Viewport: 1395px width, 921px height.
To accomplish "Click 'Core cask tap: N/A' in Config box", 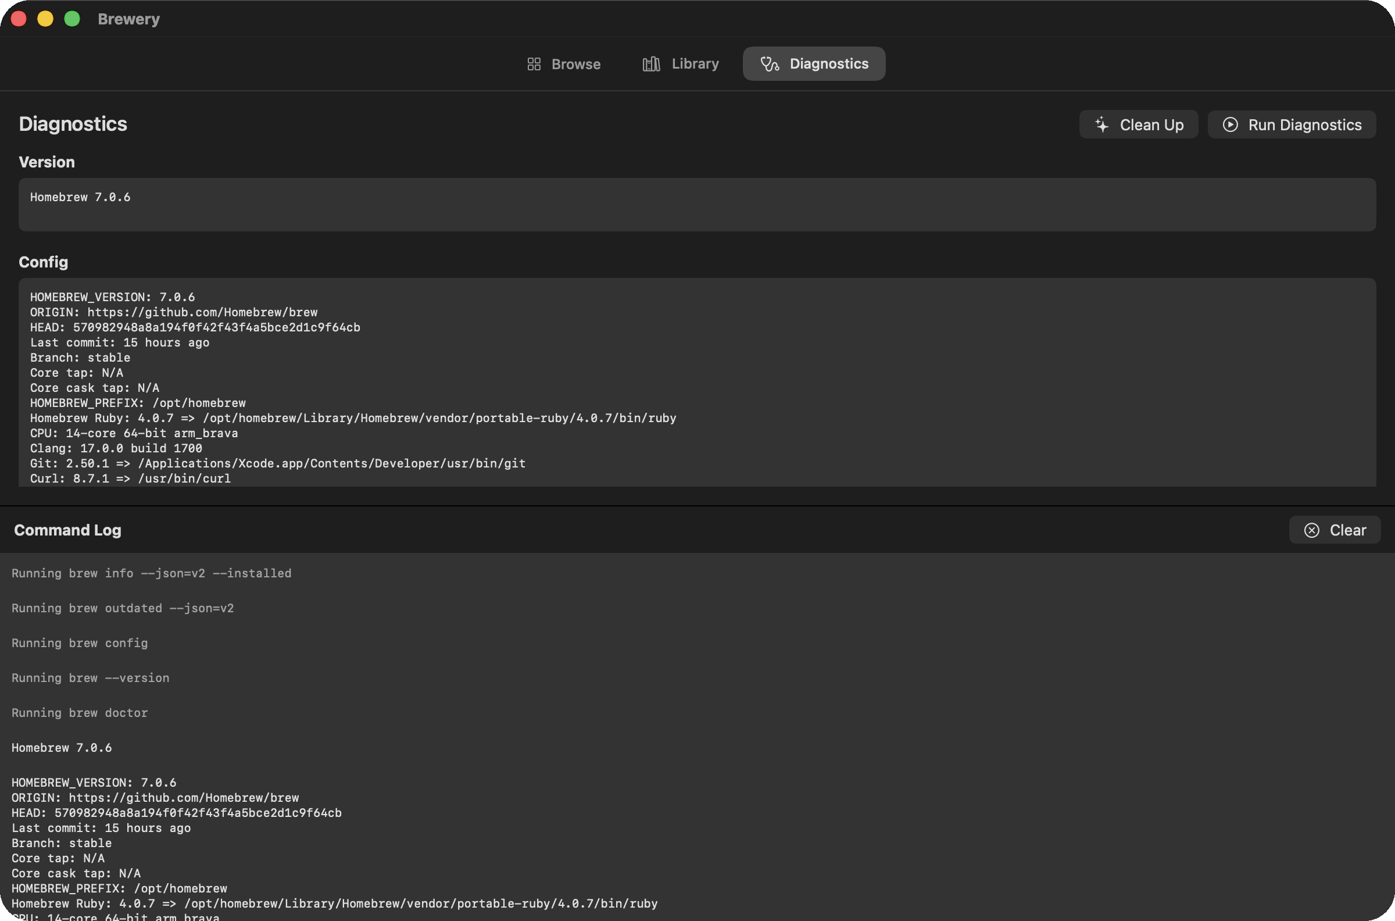I will 95,388.
